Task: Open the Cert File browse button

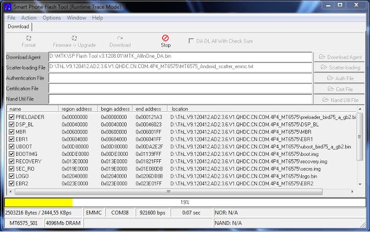Action: pos(340,89)
